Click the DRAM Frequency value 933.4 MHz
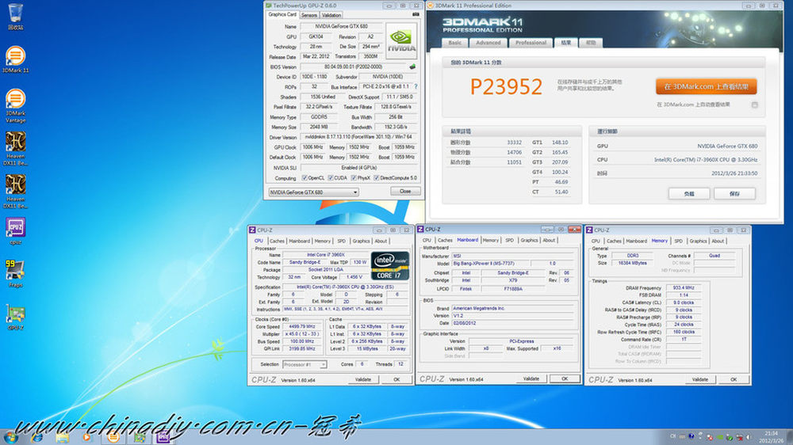 click(684, 288)
